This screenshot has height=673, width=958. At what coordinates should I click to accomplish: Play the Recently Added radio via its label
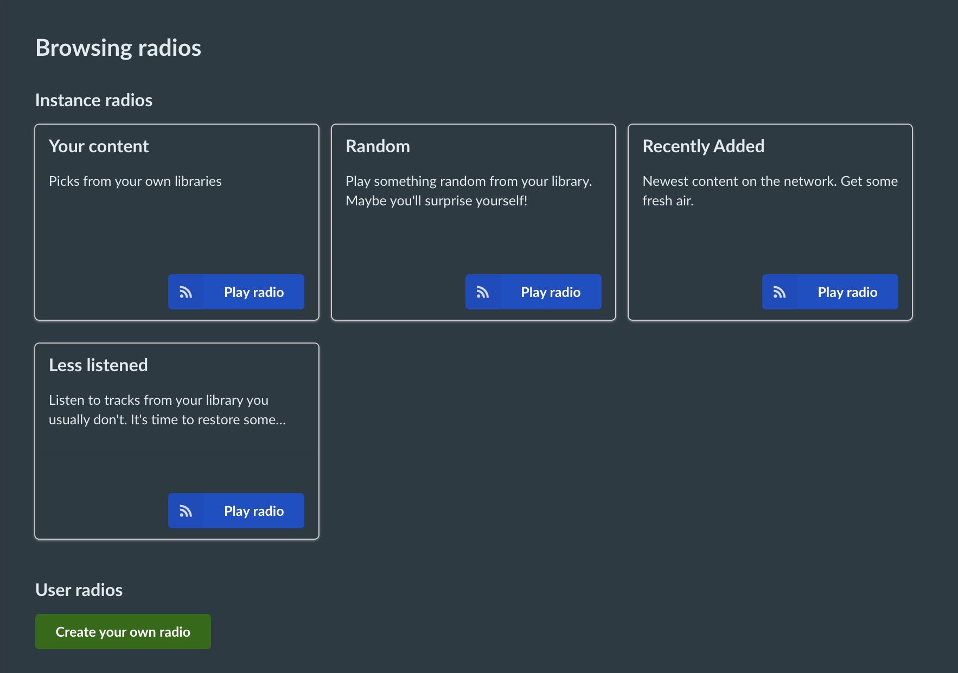[847, 292]
